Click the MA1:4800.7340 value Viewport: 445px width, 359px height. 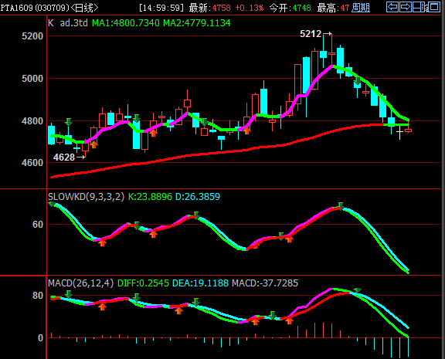pos(126,22)
